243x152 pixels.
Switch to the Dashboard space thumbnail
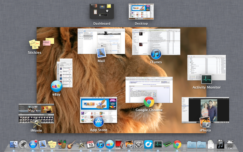tap(102, 11)
